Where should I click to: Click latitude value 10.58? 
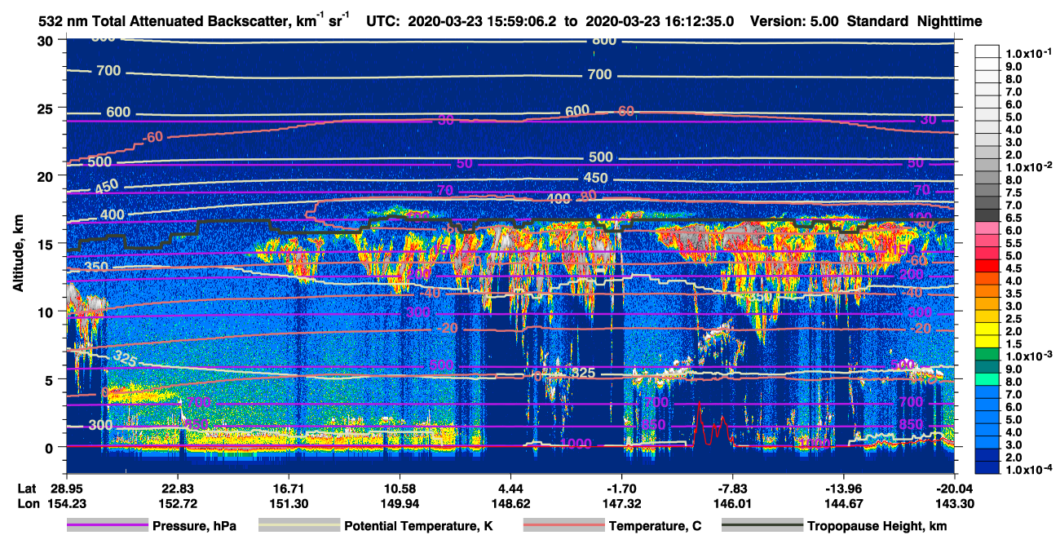tap(400, 488)
